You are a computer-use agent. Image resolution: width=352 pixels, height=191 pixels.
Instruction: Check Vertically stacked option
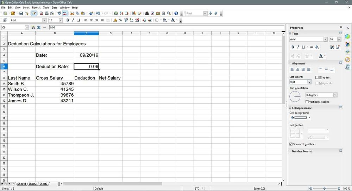point(307,102)
